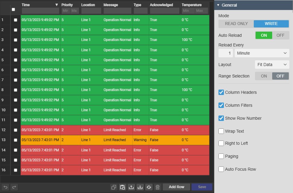
Task: Click the reload refresh icon
Action: coord(149,187)
